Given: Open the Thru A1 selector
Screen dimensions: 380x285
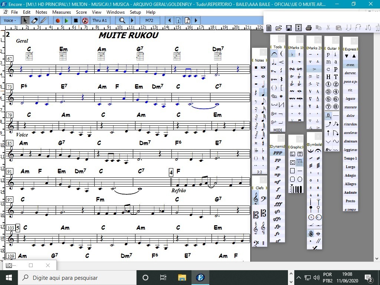Looking at the screenshot, I should (99, 21).
